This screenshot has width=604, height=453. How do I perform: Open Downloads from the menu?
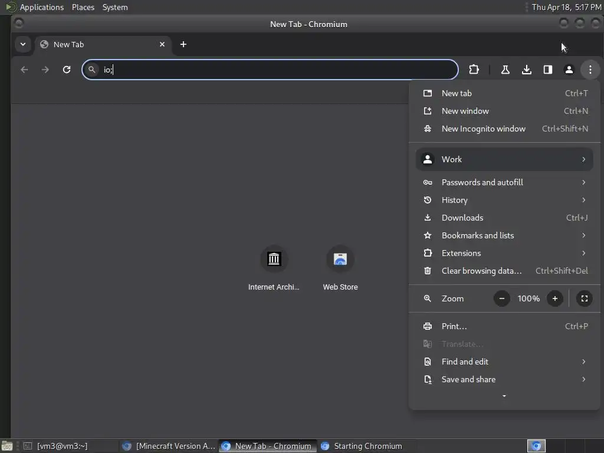pos(504,218)
